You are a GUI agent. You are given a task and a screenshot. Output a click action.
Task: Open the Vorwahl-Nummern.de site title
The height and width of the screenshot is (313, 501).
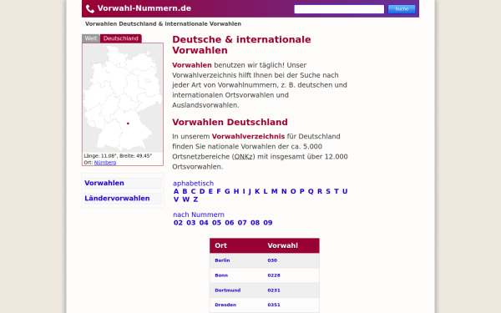click(x=144, y=8)
